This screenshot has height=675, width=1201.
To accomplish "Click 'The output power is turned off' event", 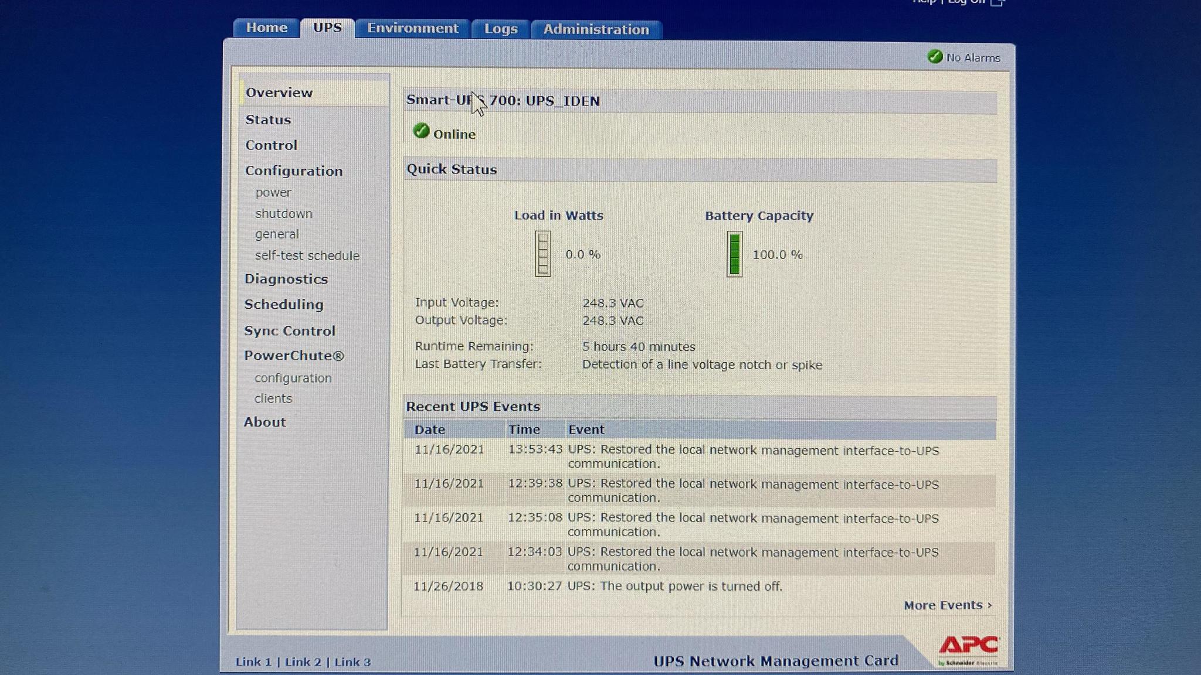I will [674, 587].
